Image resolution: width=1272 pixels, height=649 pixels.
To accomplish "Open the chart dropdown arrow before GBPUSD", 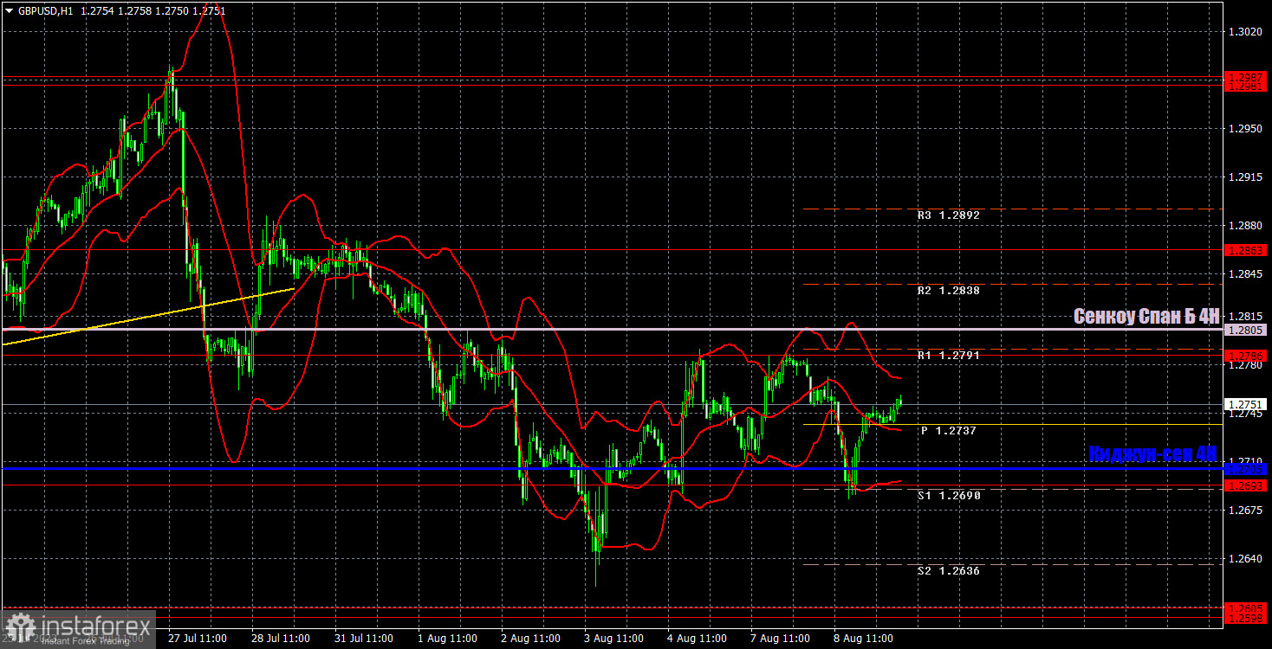I will [9, 10].
